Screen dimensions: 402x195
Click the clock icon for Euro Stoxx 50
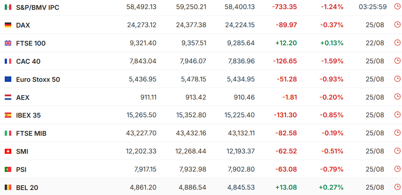point(397,79)
